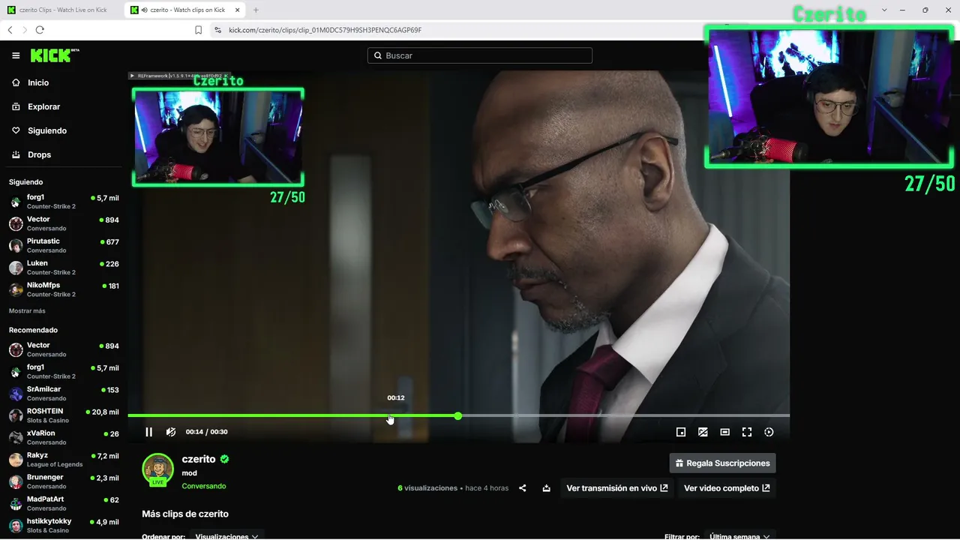Open a new browser tab
The image size is (960, 540).
coord(256,10)
